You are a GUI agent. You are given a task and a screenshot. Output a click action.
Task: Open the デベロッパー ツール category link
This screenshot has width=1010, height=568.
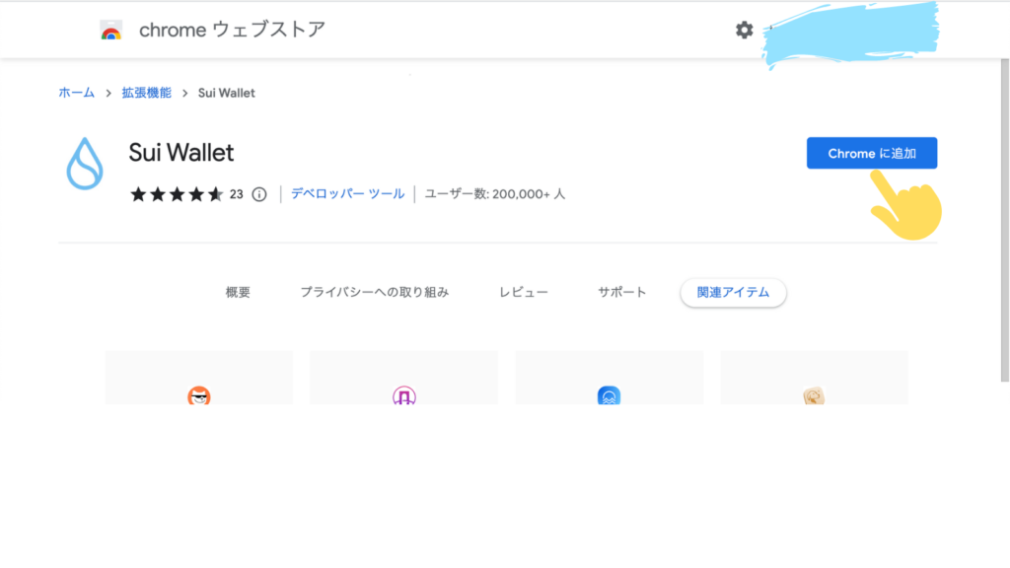click(x=348, y=194)
